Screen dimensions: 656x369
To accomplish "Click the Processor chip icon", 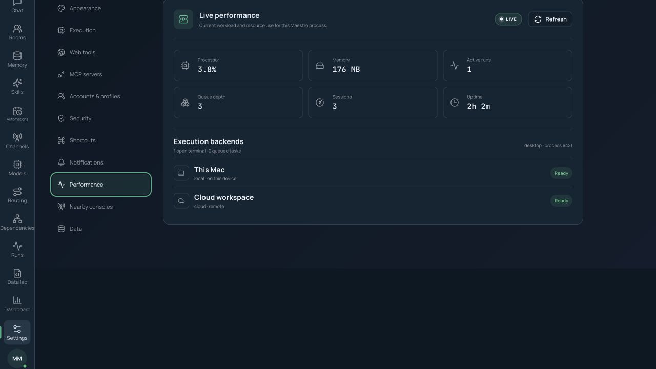I will click(185, 66).
